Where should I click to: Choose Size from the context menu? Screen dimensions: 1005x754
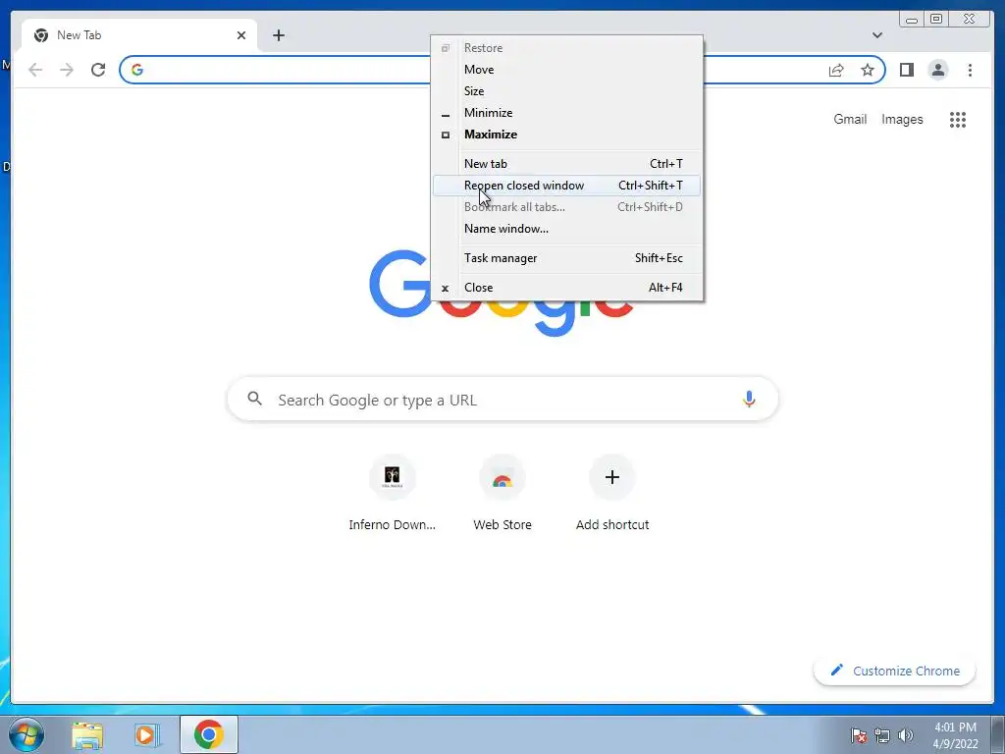pyautogui.click(x=566, y=91)
